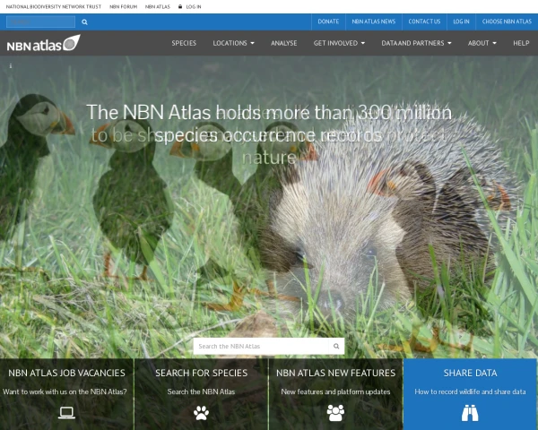This screenshot has height=430, width=538.
Task: Open the Data and Partners dropdown
Action: [416, 43]
